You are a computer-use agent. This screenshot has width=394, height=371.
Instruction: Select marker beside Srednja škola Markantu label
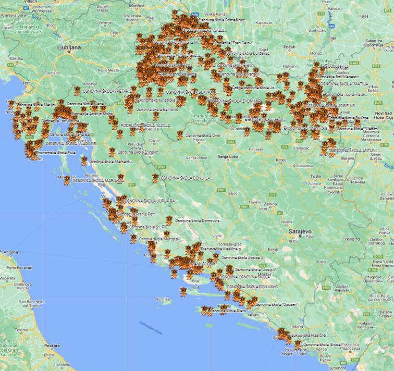84,161
